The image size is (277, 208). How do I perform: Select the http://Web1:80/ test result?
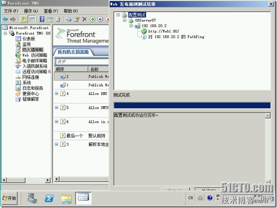[163, 31]
